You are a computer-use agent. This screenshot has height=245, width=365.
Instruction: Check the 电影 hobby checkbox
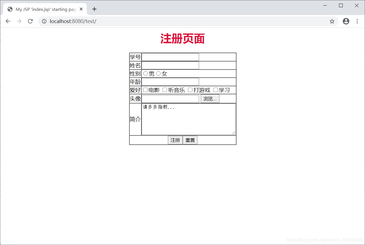(145, 90)
